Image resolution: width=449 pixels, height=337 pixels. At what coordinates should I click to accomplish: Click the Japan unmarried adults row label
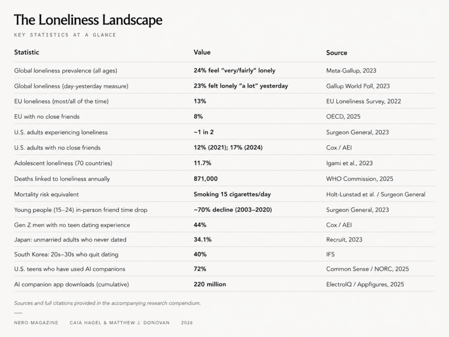(70, 240)
